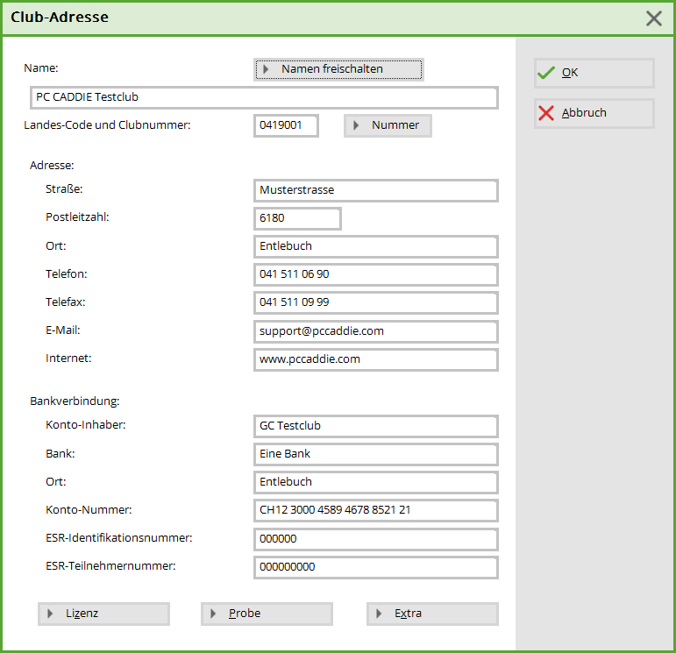Click the Probe button

tap(267, 614)
